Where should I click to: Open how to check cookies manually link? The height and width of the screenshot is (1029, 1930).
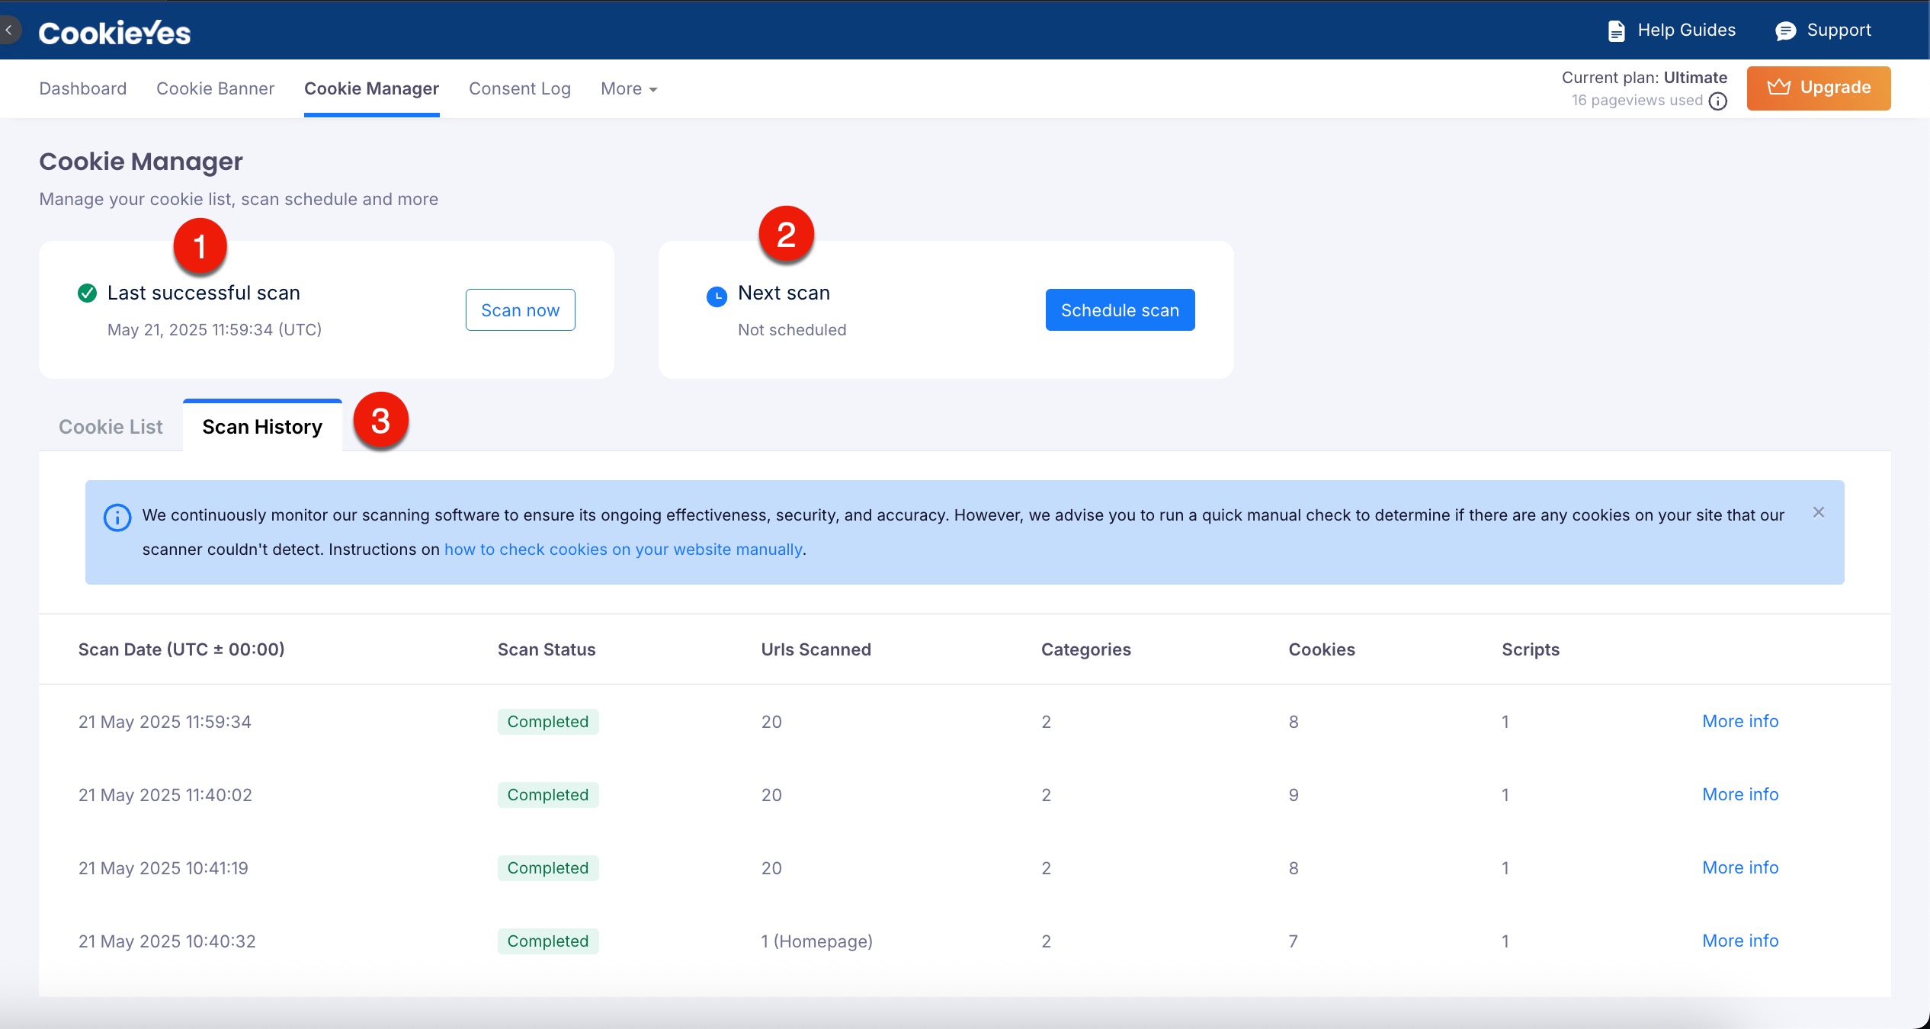pos(623,550)
